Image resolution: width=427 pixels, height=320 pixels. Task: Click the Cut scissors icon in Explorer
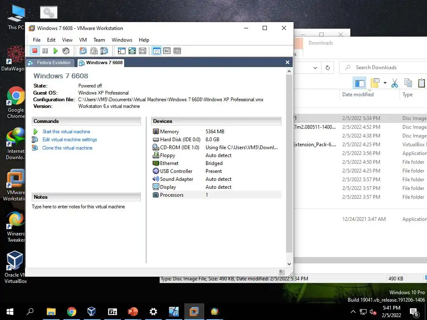(394, 83)
